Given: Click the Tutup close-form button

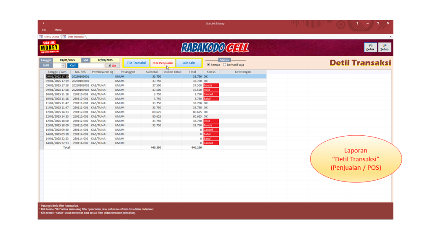Looking at the screenshot, I should (384, 47).
